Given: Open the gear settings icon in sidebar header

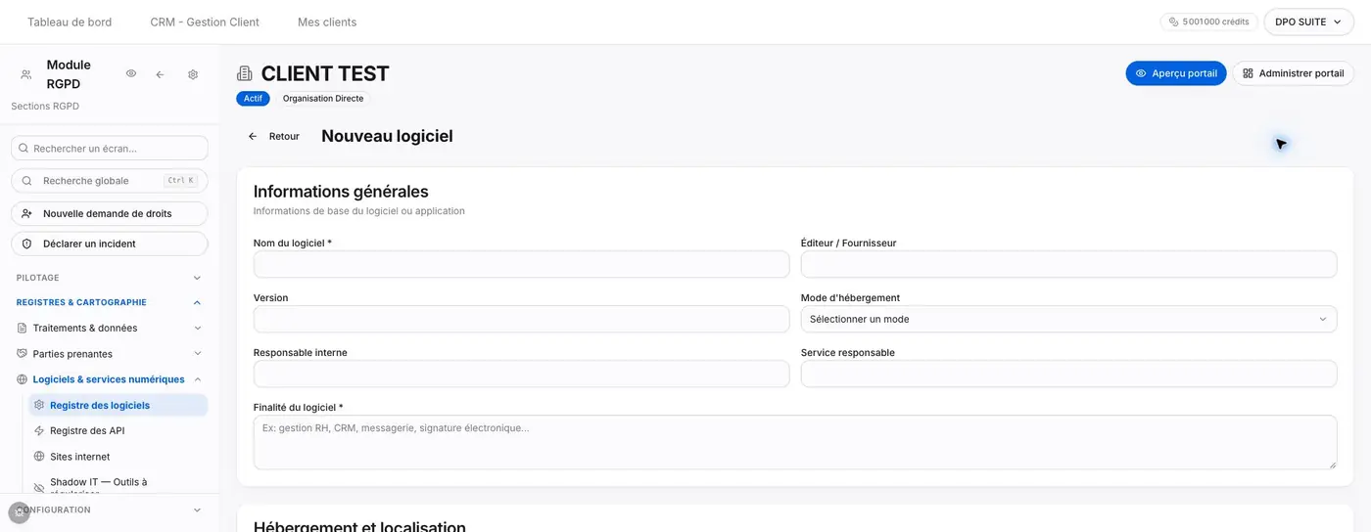Looking at the screenshot, I should 193,74.
